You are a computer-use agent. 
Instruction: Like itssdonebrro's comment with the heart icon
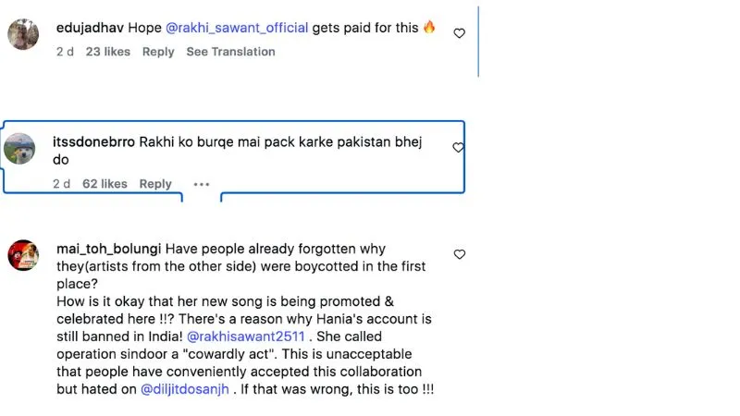[x=458, y=148]
